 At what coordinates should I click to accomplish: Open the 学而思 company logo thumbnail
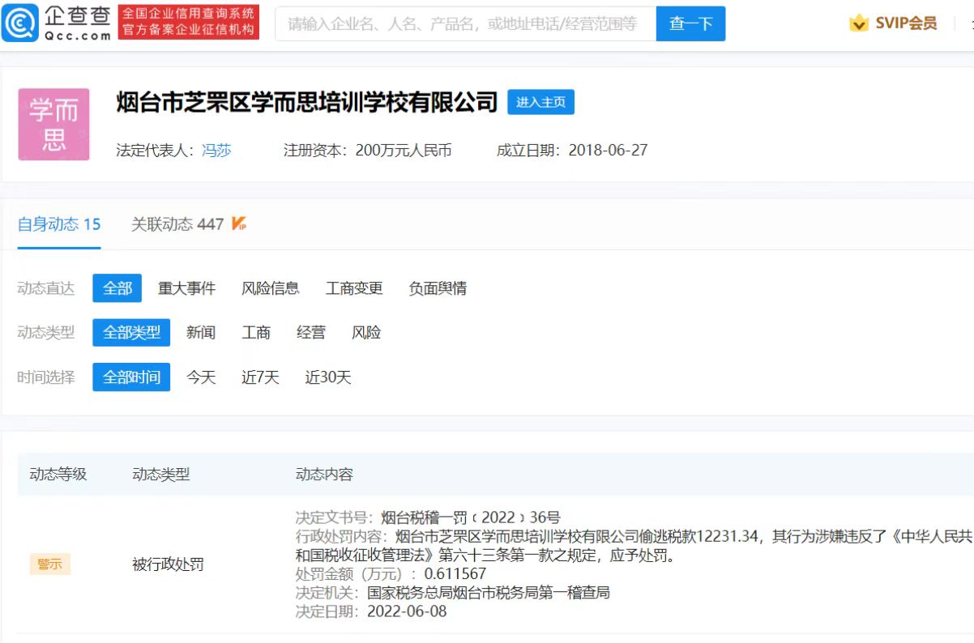pos(53,125)
